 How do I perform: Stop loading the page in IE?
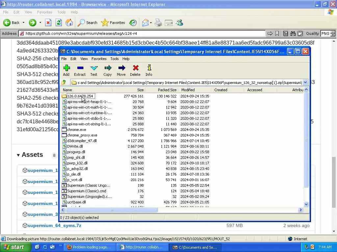[48, 23]
